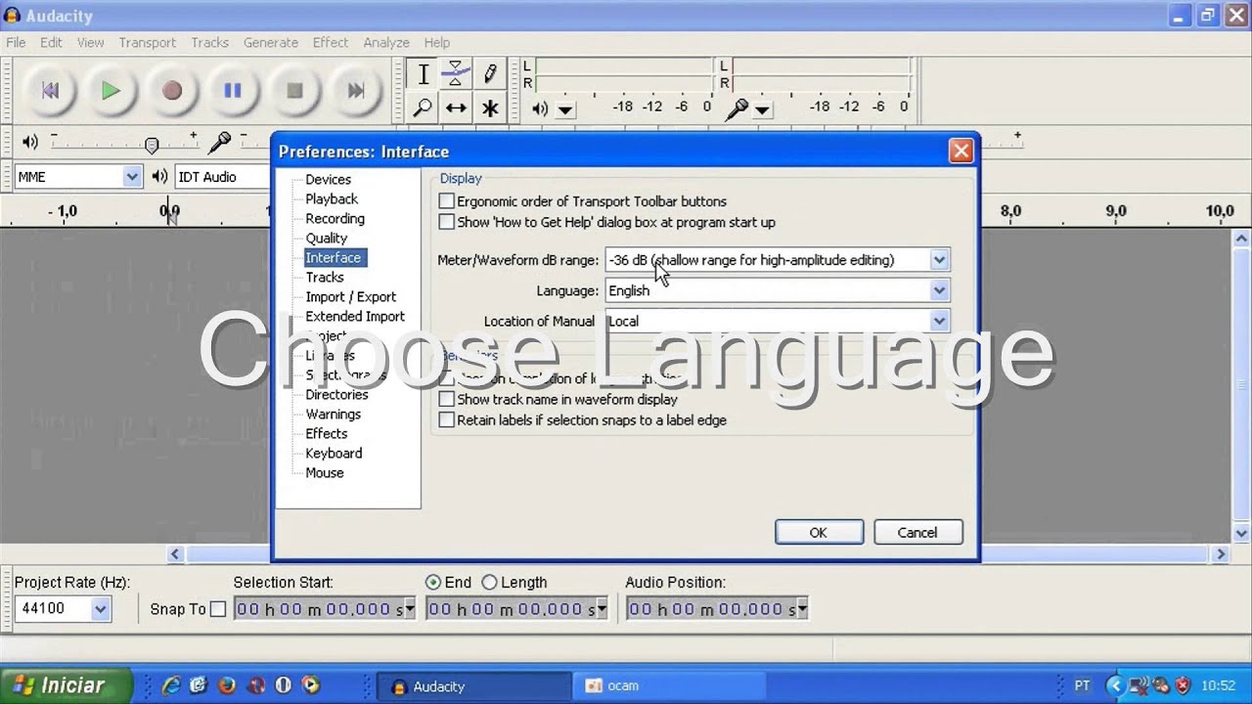Click the Selection Start time field
This screenshot has width=1252, height=704.
tap(325, 609)
